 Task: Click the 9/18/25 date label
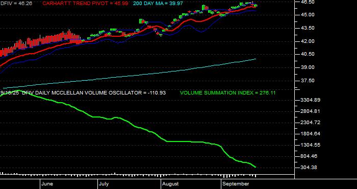pyautogui.click(x=10, y=92)
